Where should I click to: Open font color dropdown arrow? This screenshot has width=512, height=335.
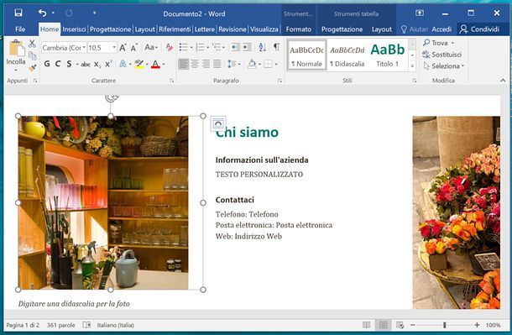(164, 65)
